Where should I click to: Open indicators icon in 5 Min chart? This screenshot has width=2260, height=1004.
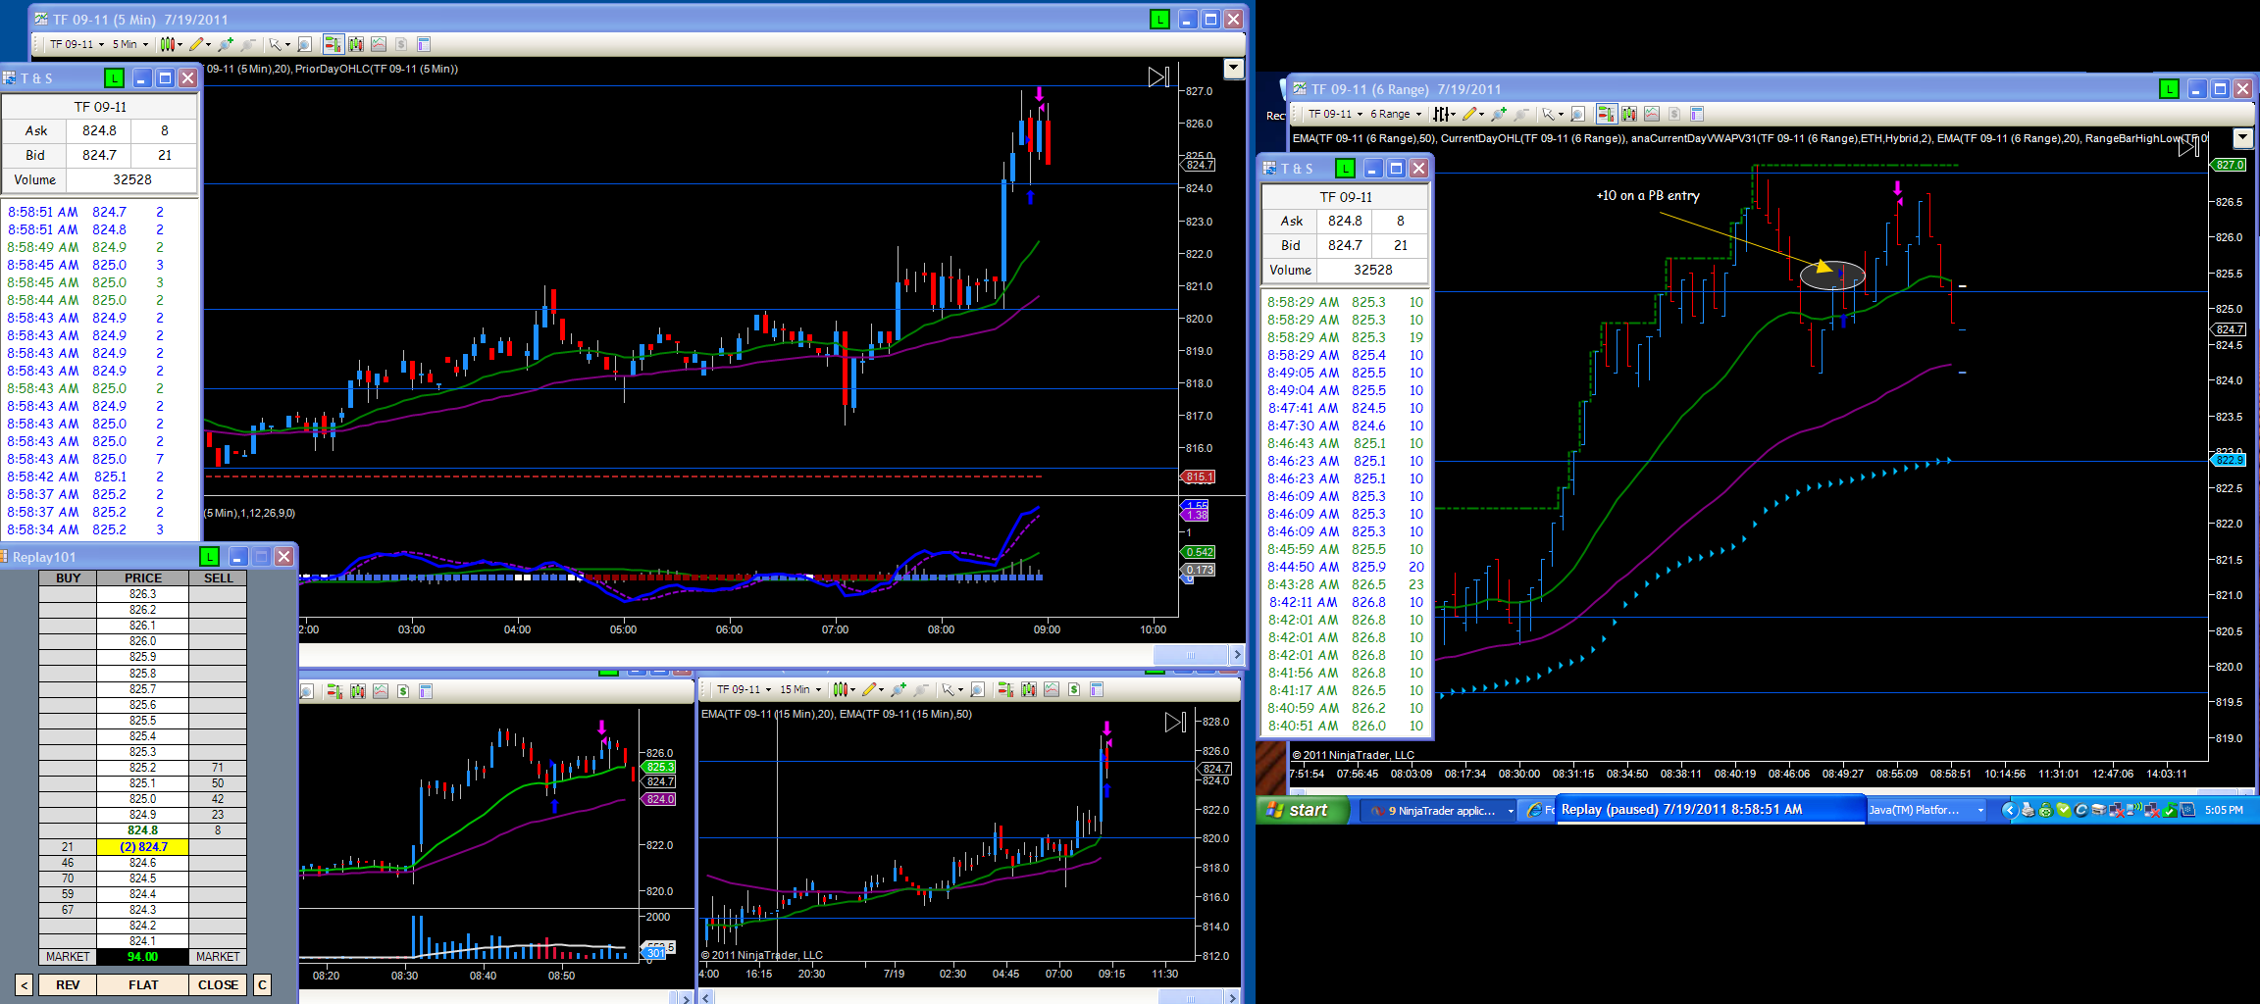coord(379,44)
